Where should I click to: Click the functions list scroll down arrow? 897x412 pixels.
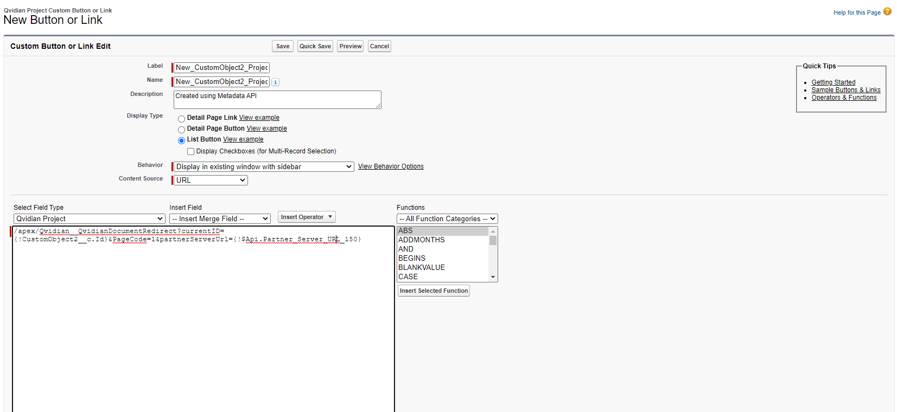click(493, 277)
